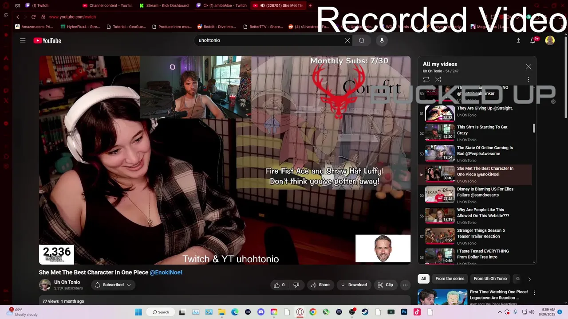
Task: Open more actions ellipsis under video
Action: (x=405, y=285)
